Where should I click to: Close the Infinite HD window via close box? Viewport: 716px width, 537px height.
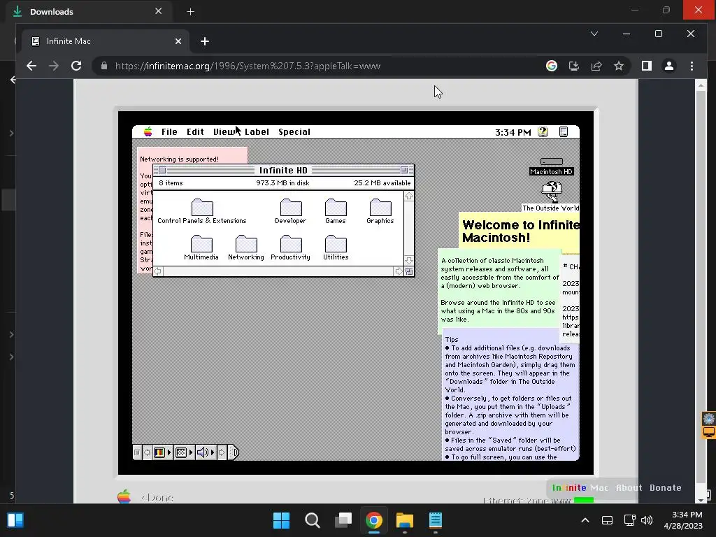tap(162, 171)
